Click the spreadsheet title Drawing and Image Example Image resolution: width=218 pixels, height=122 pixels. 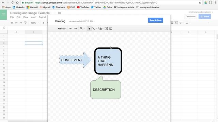[x=30, y=13]
